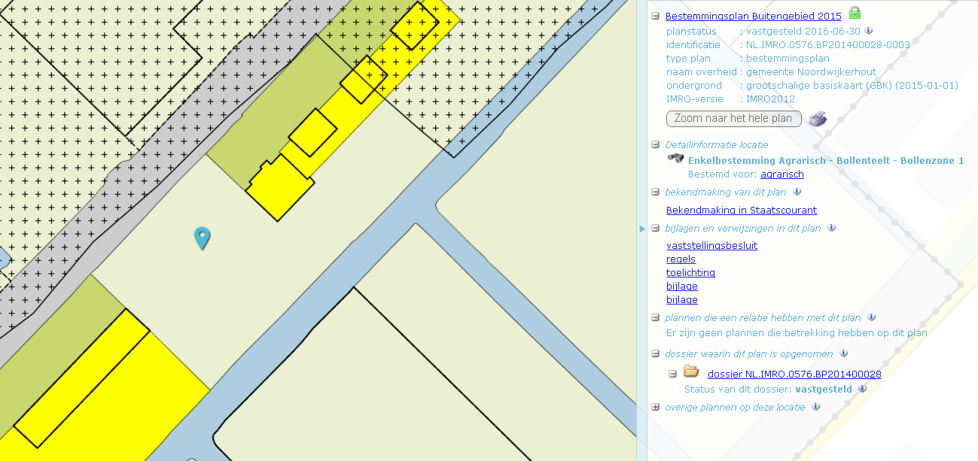The height and width of the screenshot is (461, 978).
Task: Open info icon next to bijlagen en verwijzingen
Action: click(831, 228)
